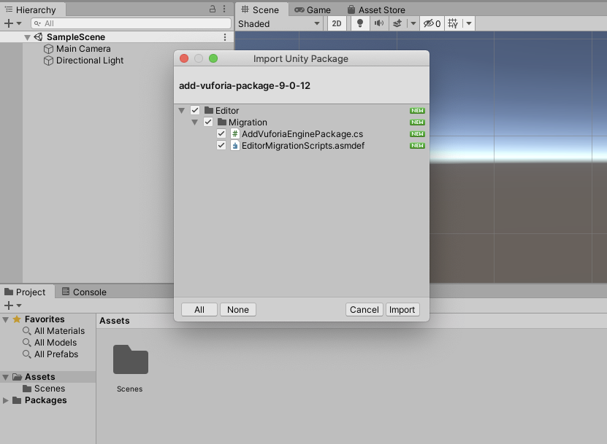Toggle hidden objects visibility counter icon
The height and width of the screenshot is (444, 607).
coord(432,23)
